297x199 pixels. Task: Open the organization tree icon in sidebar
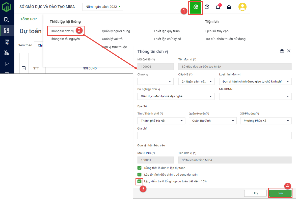tap(7, 52)
